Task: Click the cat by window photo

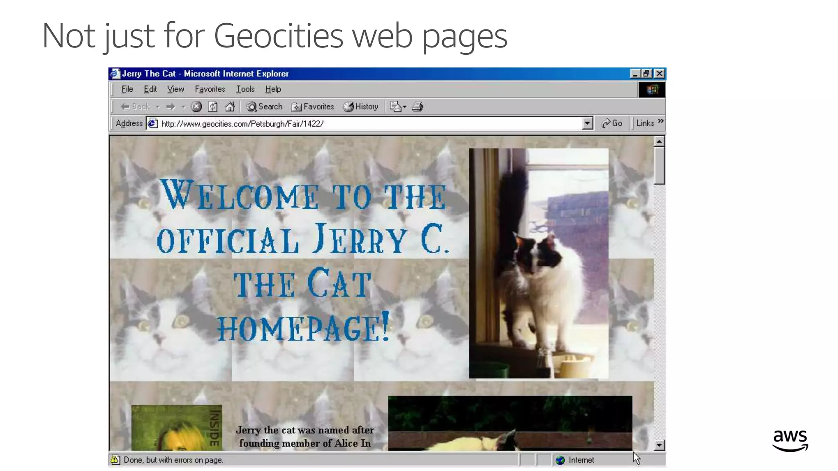Action: pyautogui.click(x=538, y=263)
